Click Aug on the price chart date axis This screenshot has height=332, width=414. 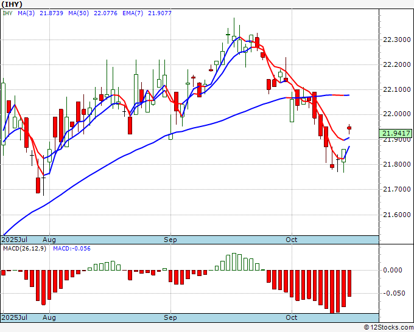click(x=49, y=240)
